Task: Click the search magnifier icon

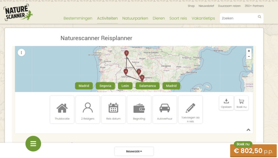Action: pos(259,17)
